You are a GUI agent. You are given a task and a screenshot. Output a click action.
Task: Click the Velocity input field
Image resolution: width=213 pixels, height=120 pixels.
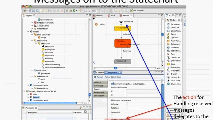(142, 104)
